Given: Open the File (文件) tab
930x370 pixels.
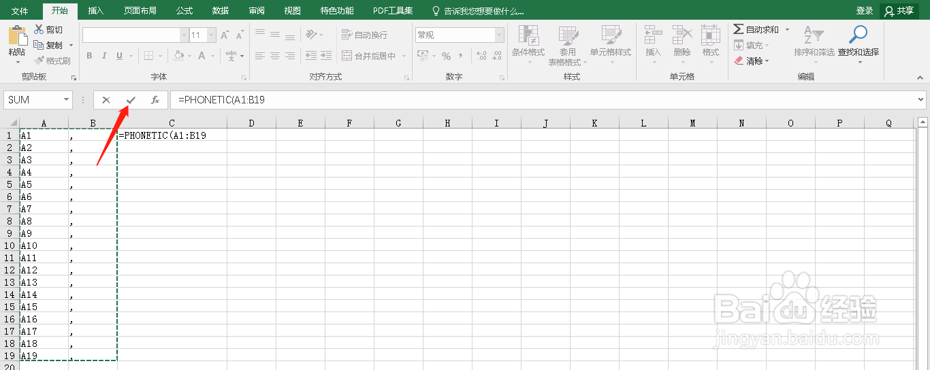Looking at the screenshot, I should click(x=20, y=11).
